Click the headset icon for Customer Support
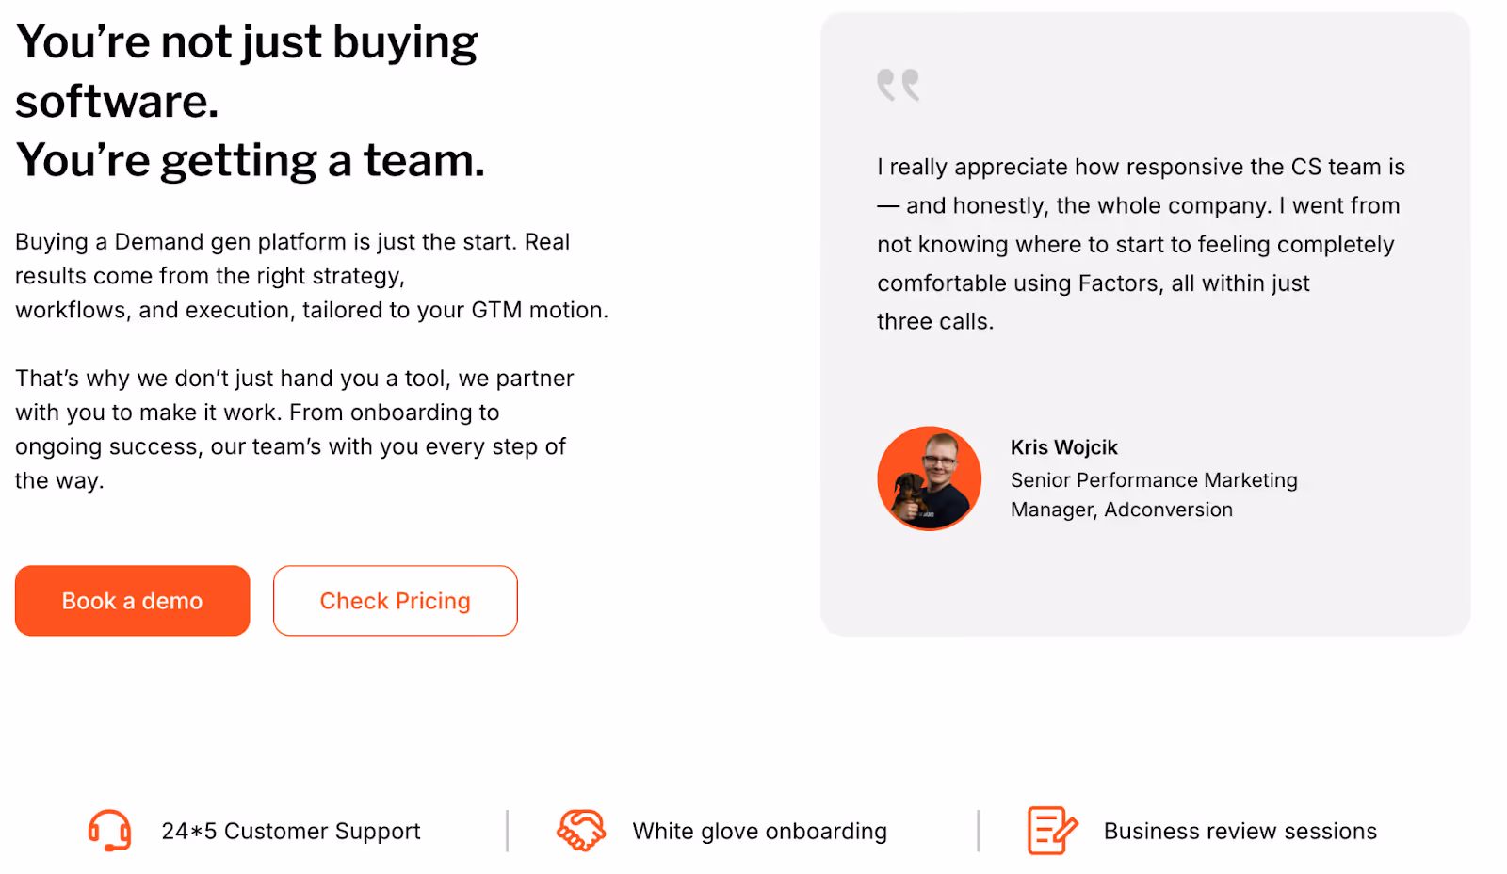 [x=107, y=831]
